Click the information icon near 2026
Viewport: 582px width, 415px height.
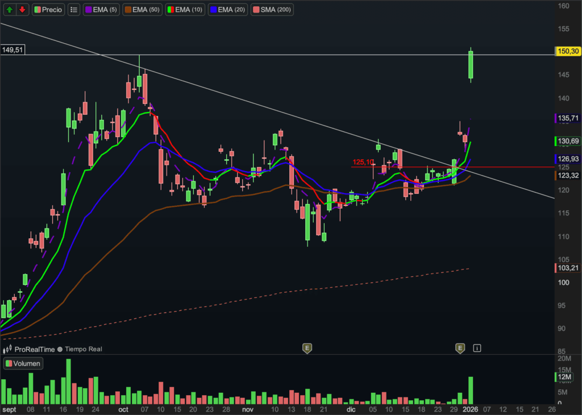[477, 348]
